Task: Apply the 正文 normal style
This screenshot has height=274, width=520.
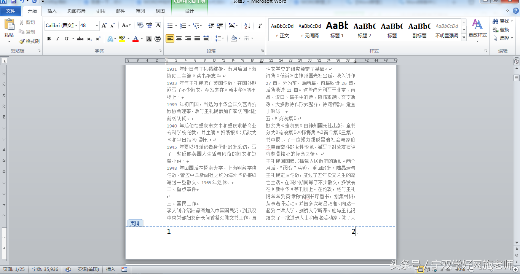Action: pos(282,30)
